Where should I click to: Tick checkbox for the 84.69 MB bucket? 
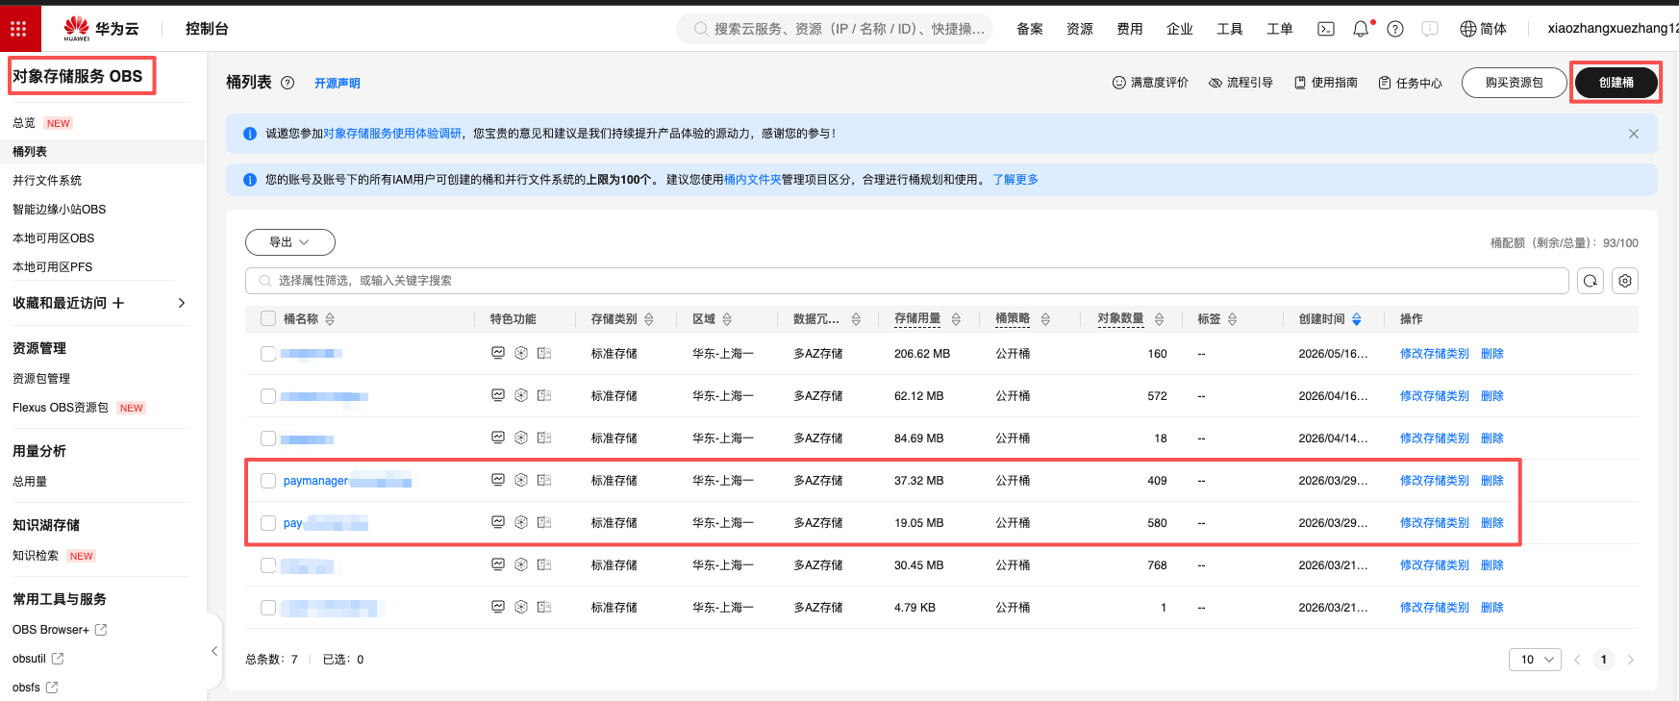268,438
